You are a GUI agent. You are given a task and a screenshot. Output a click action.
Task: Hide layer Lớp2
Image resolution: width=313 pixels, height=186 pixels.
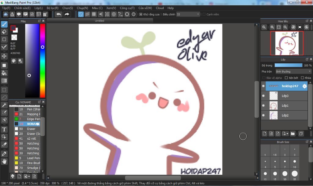(x=263, y=115)
